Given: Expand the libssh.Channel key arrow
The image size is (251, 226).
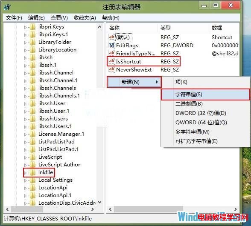Looking at the screenshot, I should [25, 73].
